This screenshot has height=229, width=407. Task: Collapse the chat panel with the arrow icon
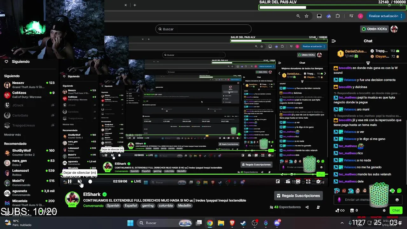click(334, 41)
